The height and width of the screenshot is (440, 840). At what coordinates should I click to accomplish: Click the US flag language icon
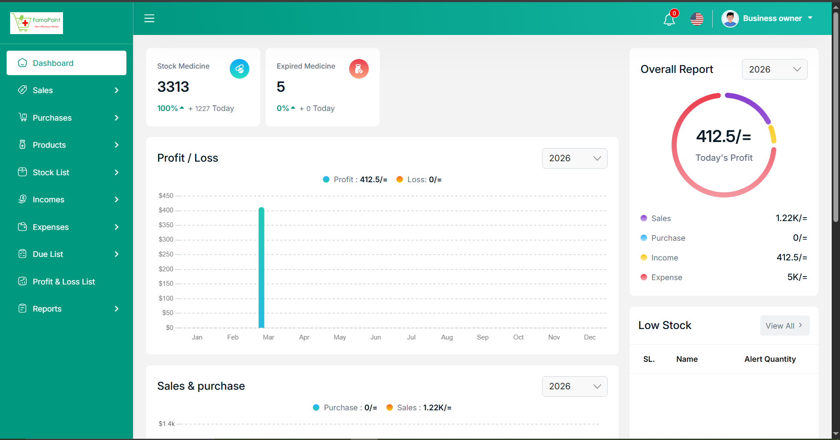697,19
